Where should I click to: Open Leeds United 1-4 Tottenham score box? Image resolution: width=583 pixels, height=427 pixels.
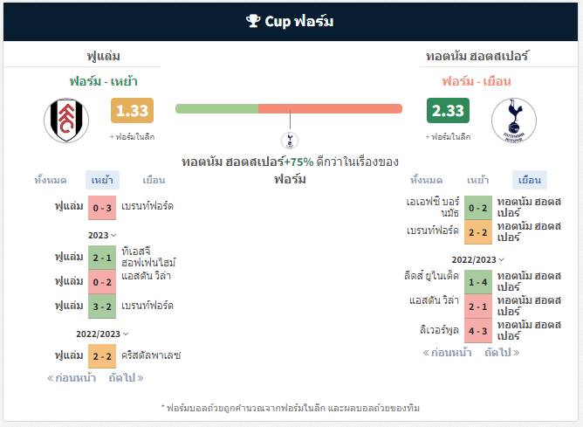coord(478,282)
